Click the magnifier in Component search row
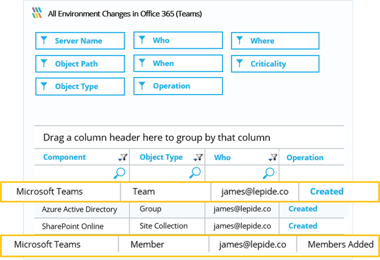Image resolution: width=380 pixels, height=260 pixels. tap(119, 173)
